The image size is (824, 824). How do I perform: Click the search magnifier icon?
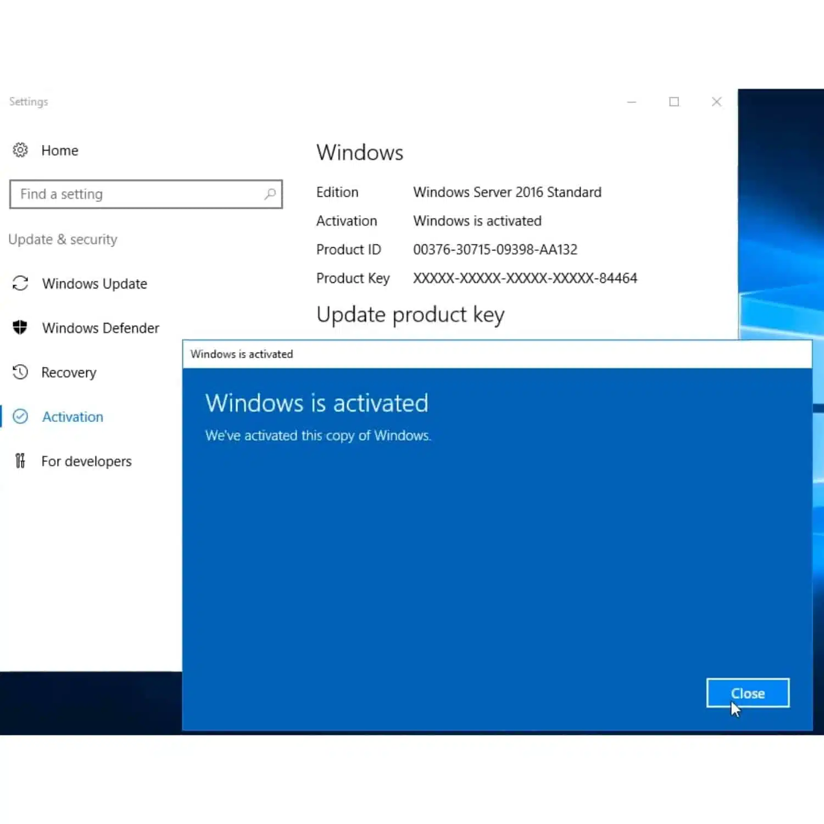click(x=270, y=194)
